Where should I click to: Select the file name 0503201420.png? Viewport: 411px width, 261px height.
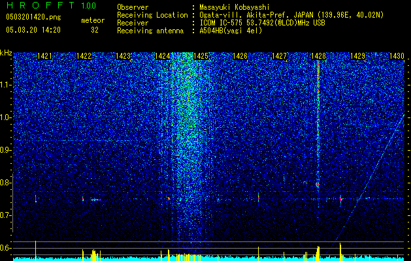click(x=33, y=17)
